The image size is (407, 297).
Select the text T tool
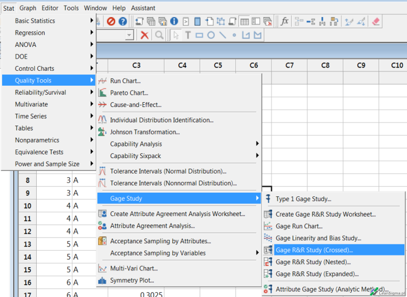[188, 36]
